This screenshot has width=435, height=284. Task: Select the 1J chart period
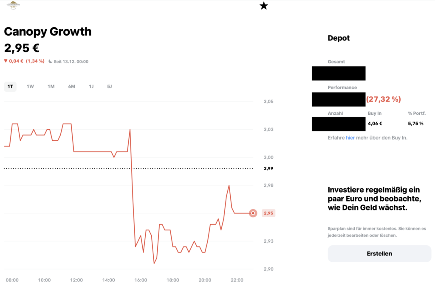(x=91, y=87)
